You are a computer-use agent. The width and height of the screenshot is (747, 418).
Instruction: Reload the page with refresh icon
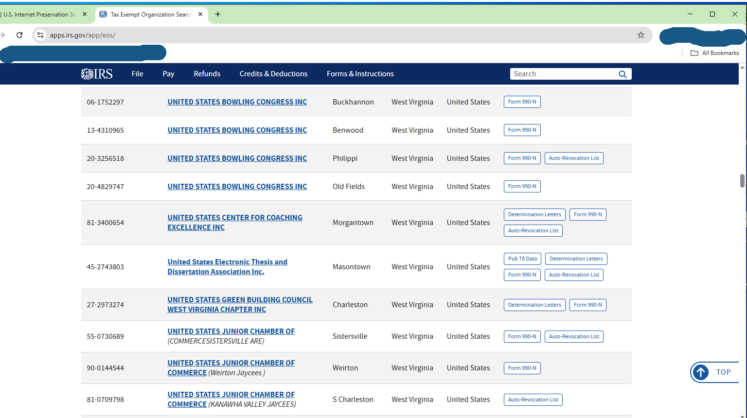click(x=19, y=35)
